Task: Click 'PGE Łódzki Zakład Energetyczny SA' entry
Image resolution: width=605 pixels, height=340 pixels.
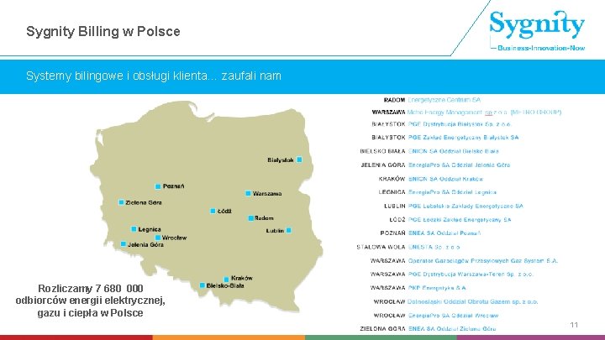Action: 460,220
